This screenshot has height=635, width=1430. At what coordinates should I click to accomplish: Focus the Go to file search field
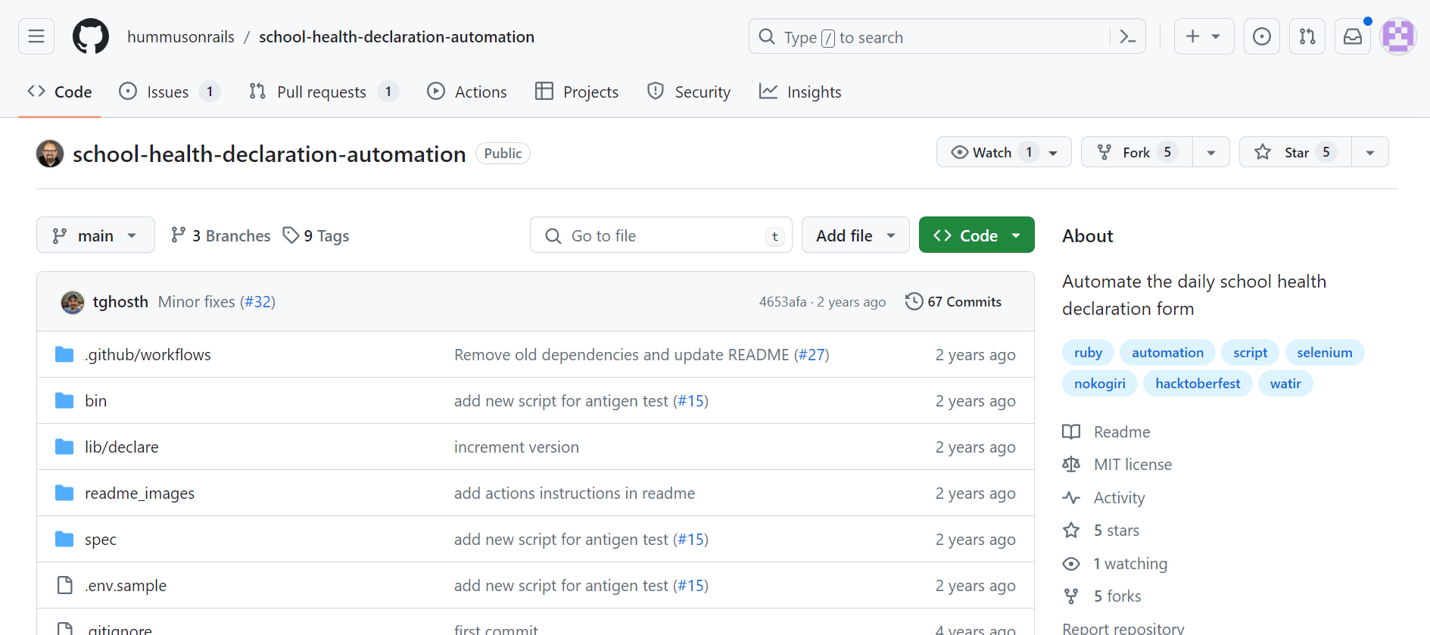pyautogui.click(x=660, y=235)
